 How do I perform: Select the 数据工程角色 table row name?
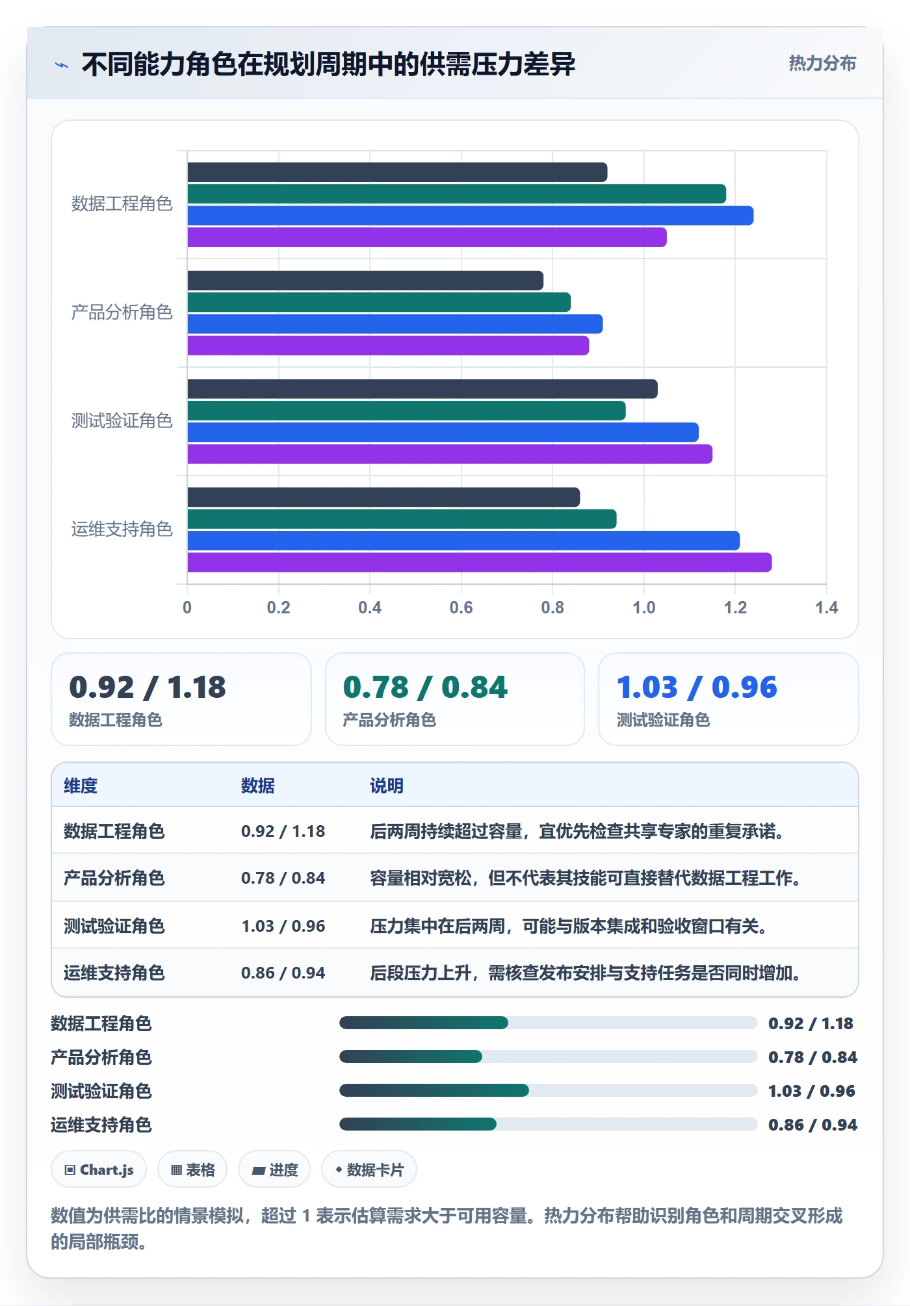pos(114,831)
